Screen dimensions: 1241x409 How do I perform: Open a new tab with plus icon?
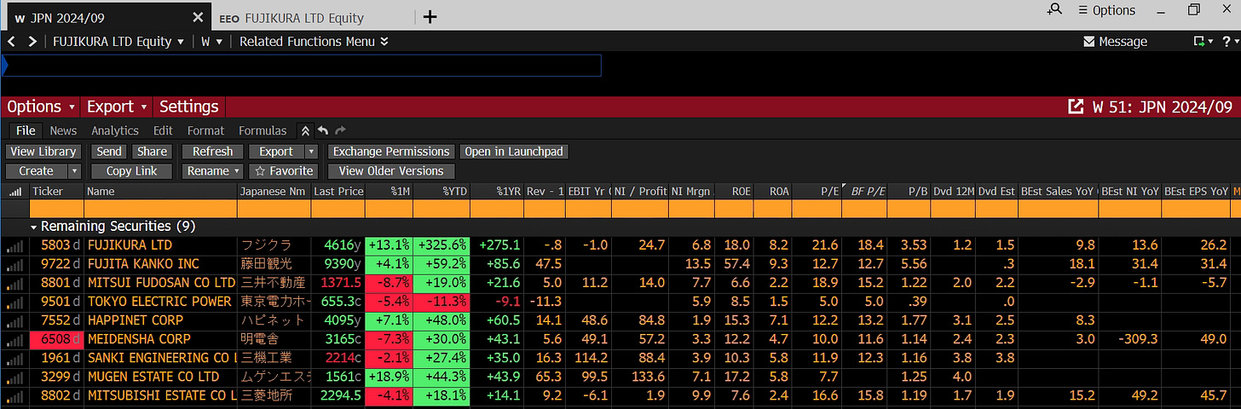pos(430,17)
